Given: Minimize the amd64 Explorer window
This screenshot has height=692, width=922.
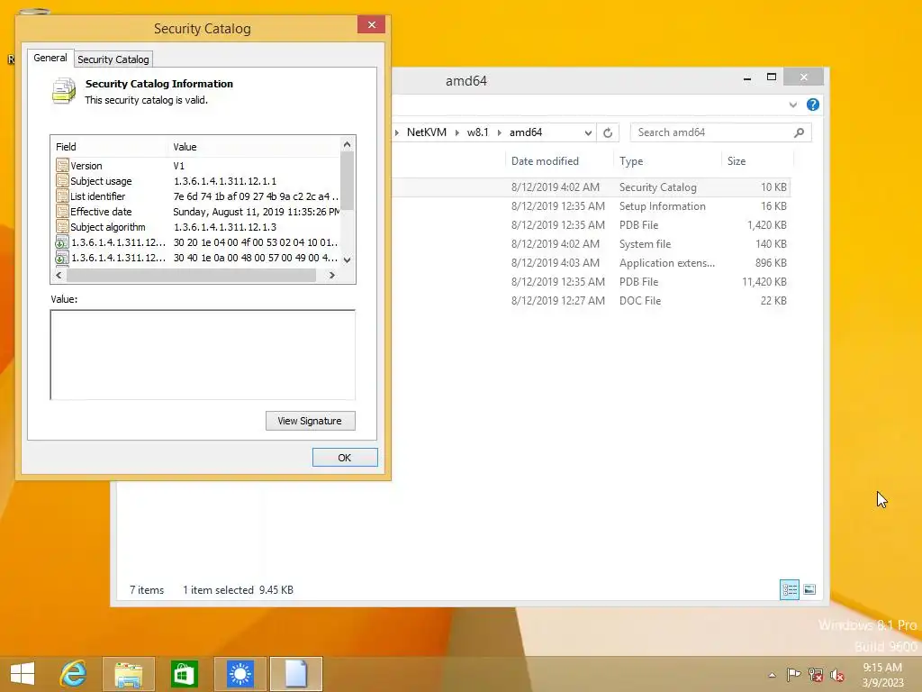Looking at the screenshot, I should pyautogui.click(x=746, y=77).
